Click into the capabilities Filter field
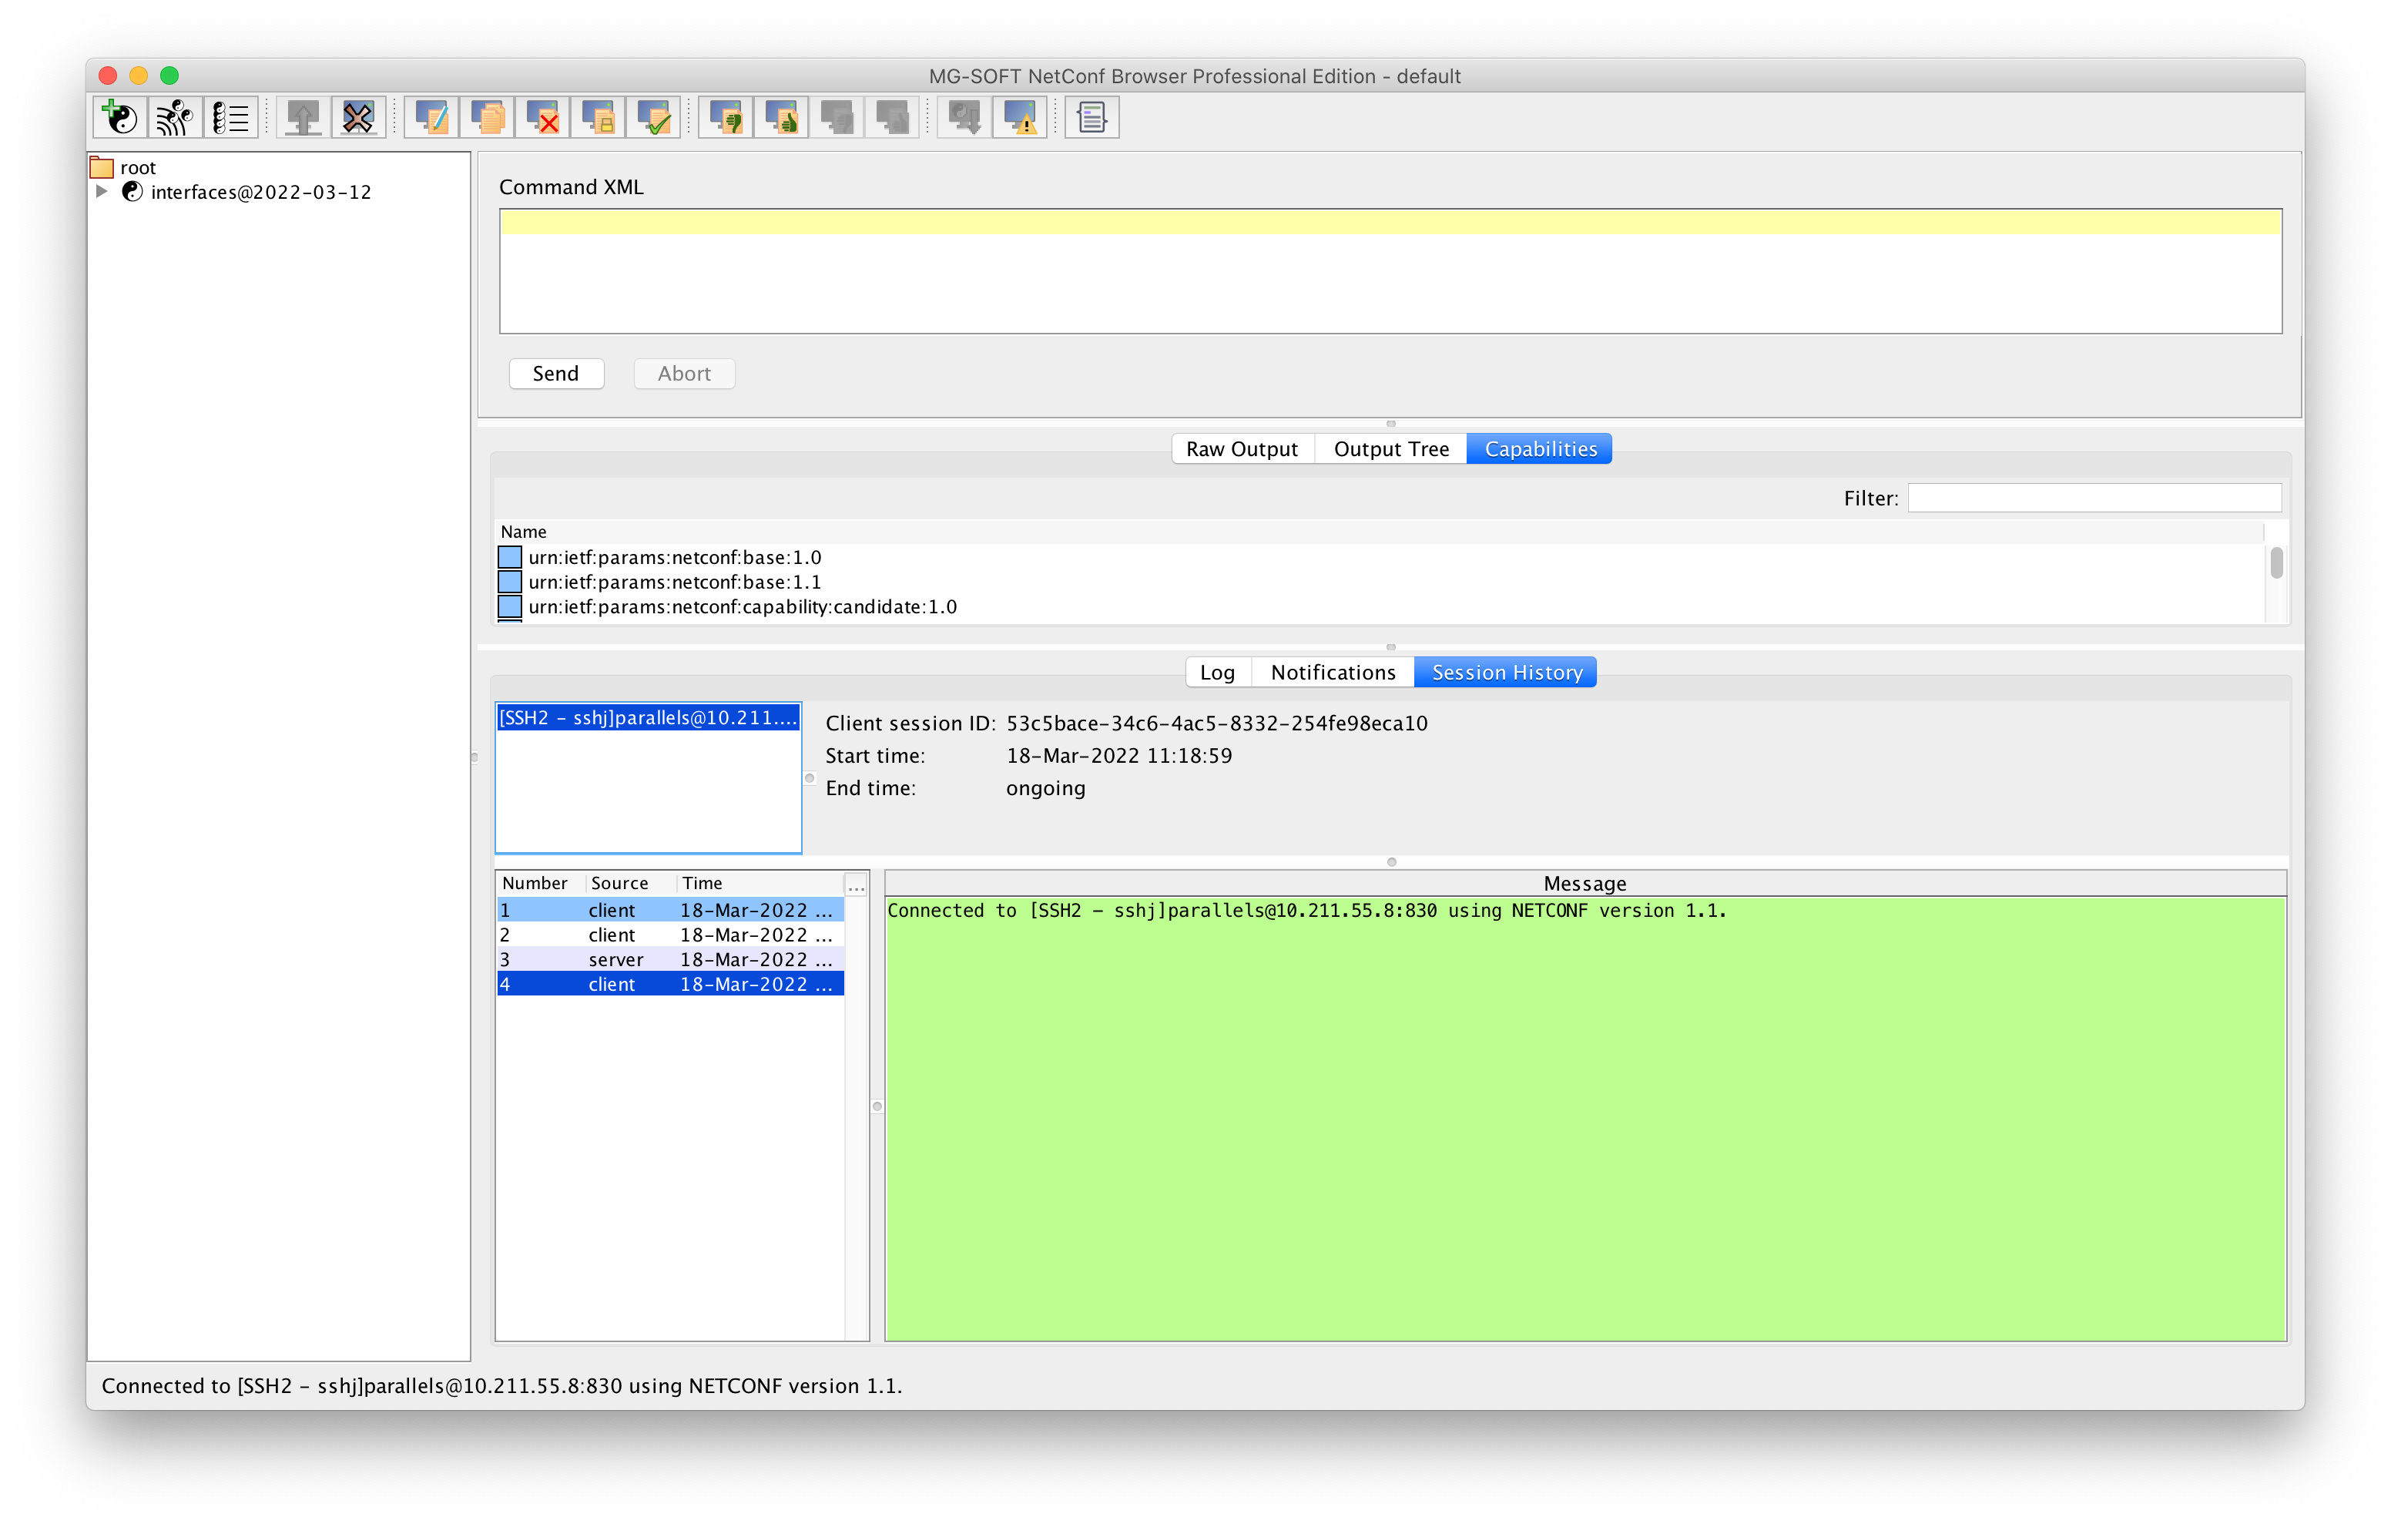The height and width of the screenshot is (1524, 2391). [x=2093, y=498]
